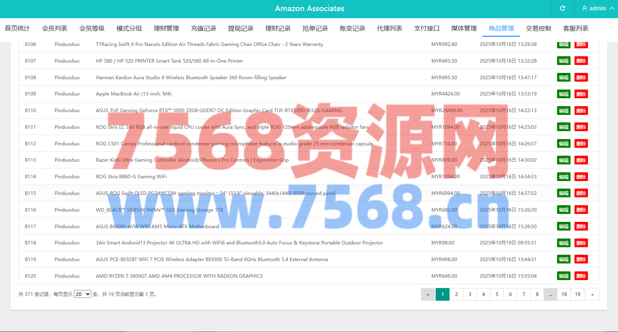Edit product 8114 ROG Strix B860-G
Viewport: 618px width, 332px height.
coord(563,177)
